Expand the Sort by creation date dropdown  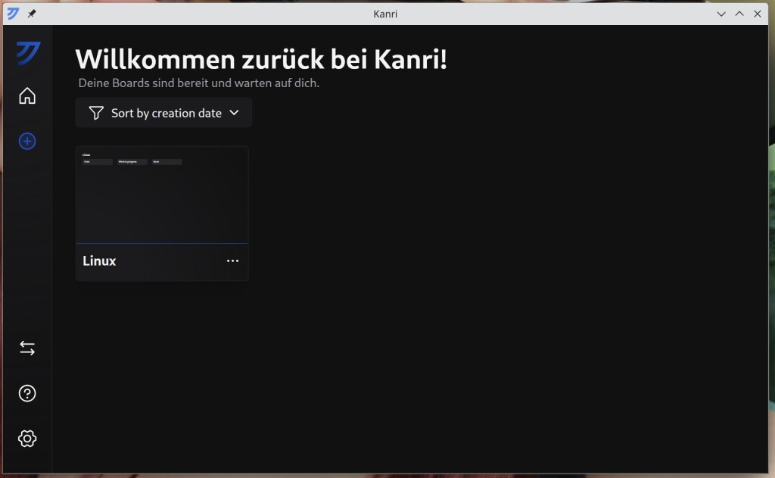pyautogui.click(x=163, y=113)
